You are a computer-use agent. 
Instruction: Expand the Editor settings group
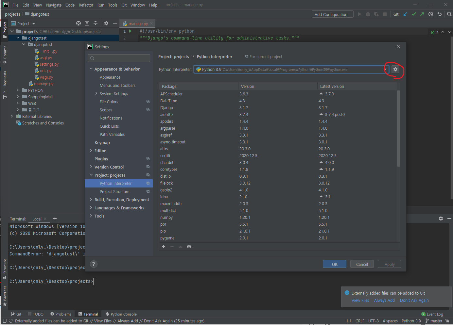click(x=91, y=151)
